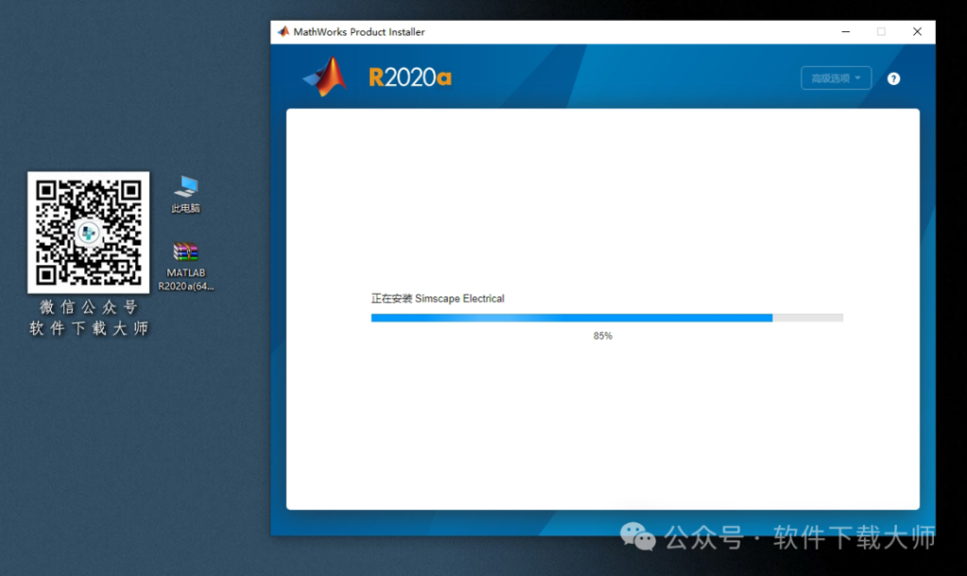This screenshot has width=967, height=576.
Task: Click the orange MATLAB membrane logo beside R2020a
Action: (x=325, y=76)
